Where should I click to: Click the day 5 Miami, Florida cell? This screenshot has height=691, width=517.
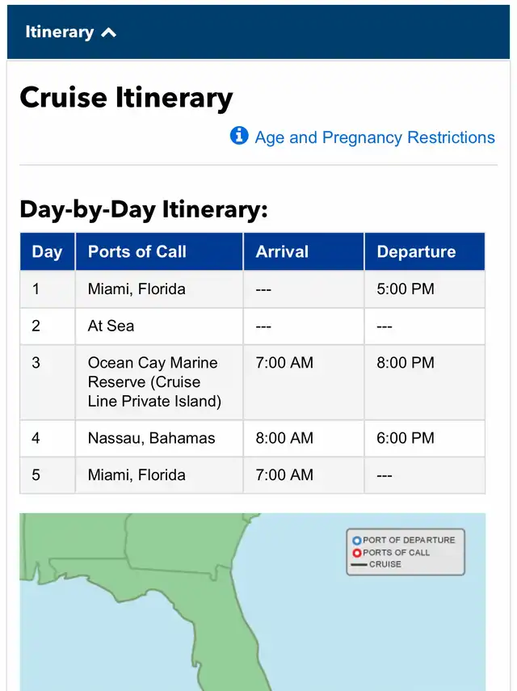coord(137,475)
